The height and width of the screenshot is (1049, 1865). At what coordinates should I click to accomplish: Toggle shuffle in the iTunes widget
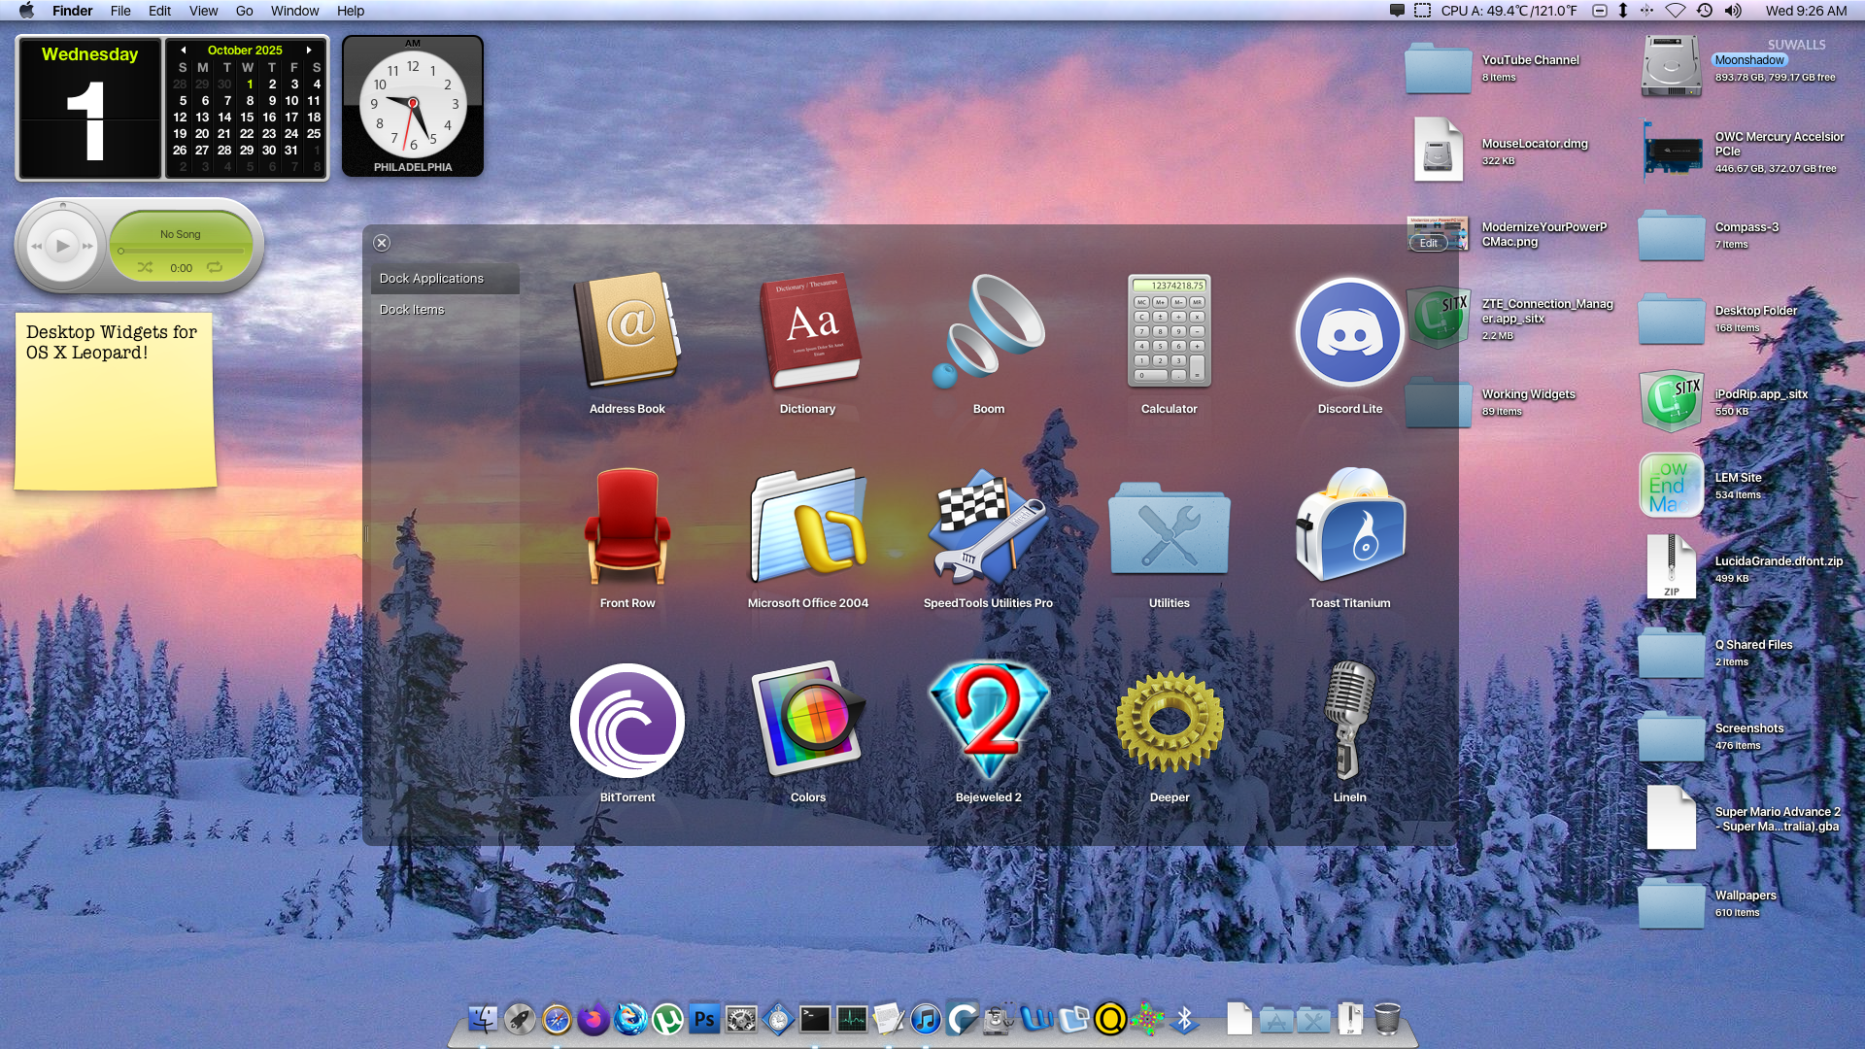[x=145, y=267]
